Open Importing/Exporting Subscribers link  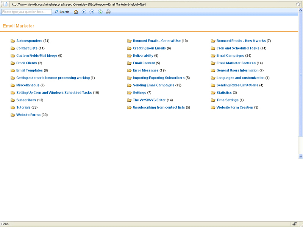pyautogui.click(x=159, y=78)
